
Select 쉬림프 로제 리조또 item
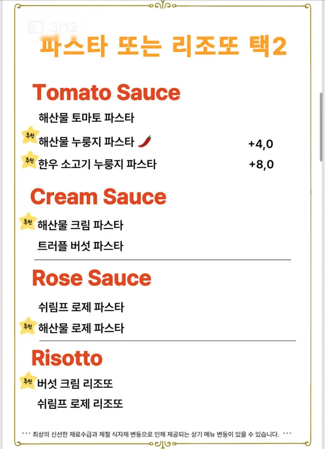point(80,404)
